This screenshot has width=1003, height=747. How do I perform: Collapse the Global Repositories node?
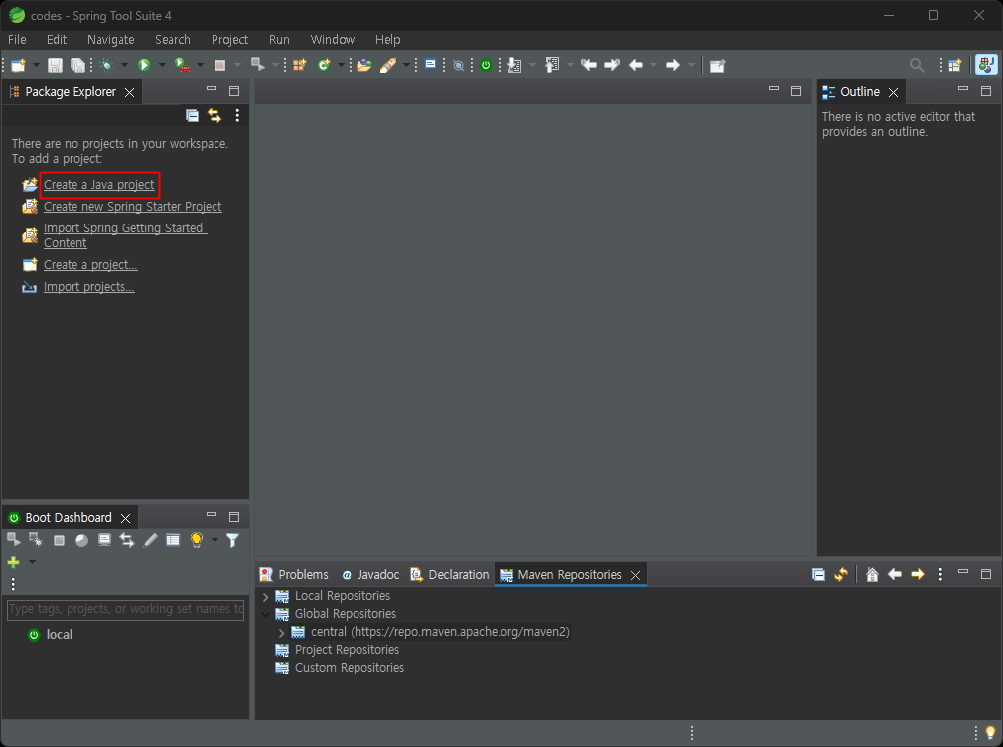266,614
